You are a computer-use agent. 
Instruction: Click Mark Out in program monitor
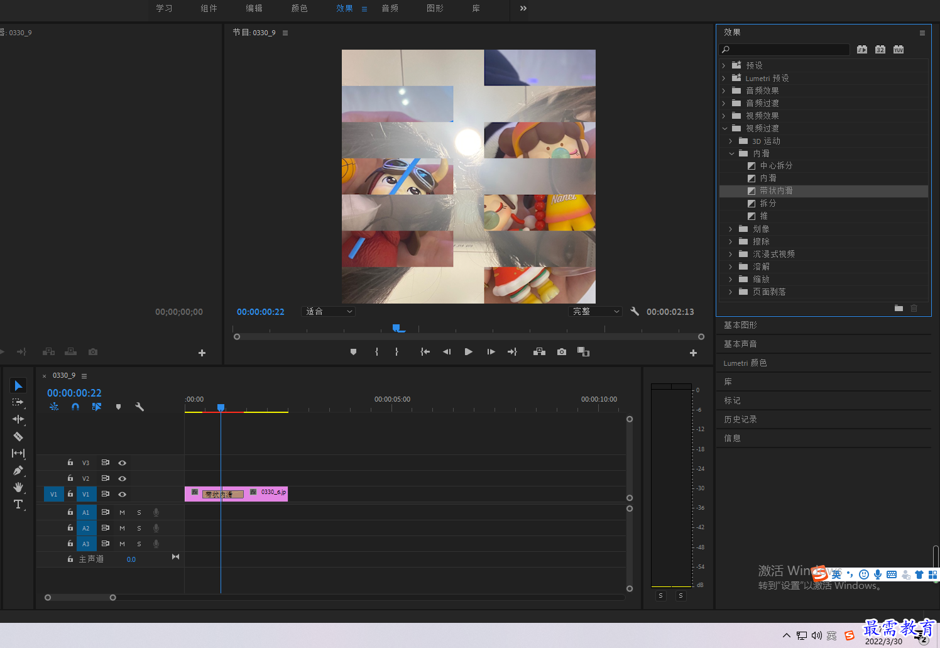[x=396, y=352]
